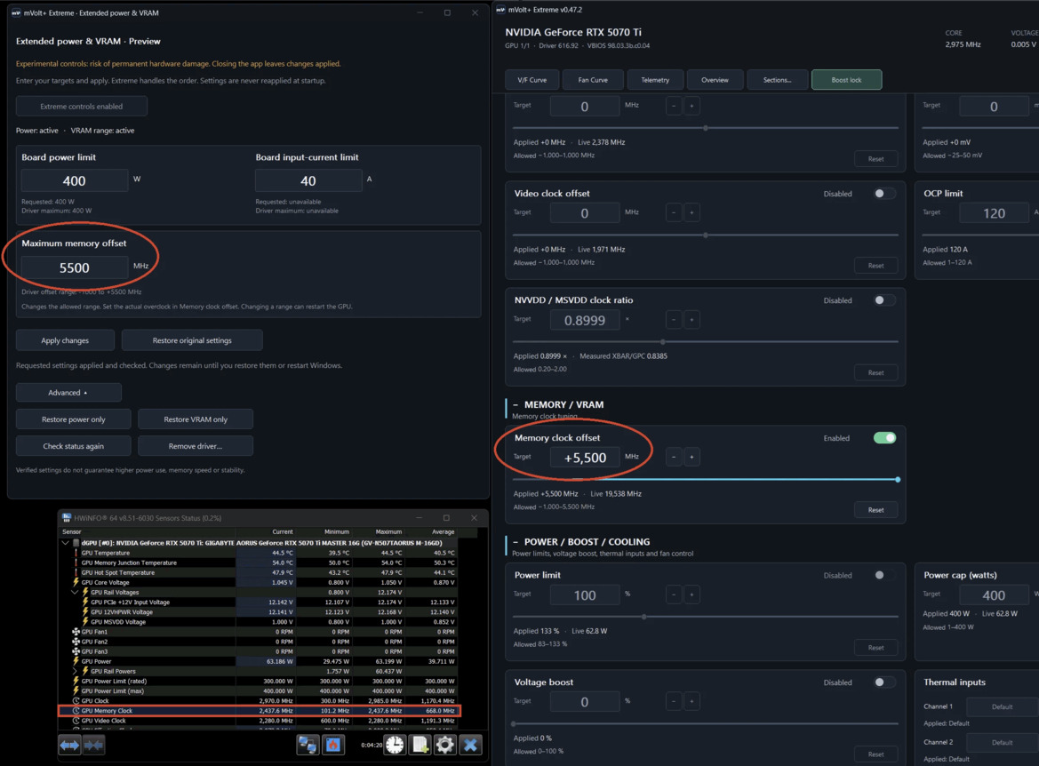1039x766 pixels.
Task: Switch to the V/F Curve tab
Action: [532, 79]
